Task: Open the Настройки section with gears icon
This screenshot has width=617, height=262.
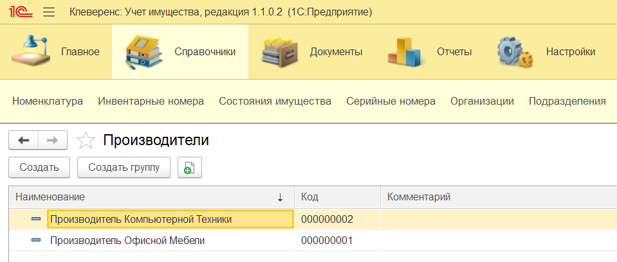Action: (x=547, y=52)
